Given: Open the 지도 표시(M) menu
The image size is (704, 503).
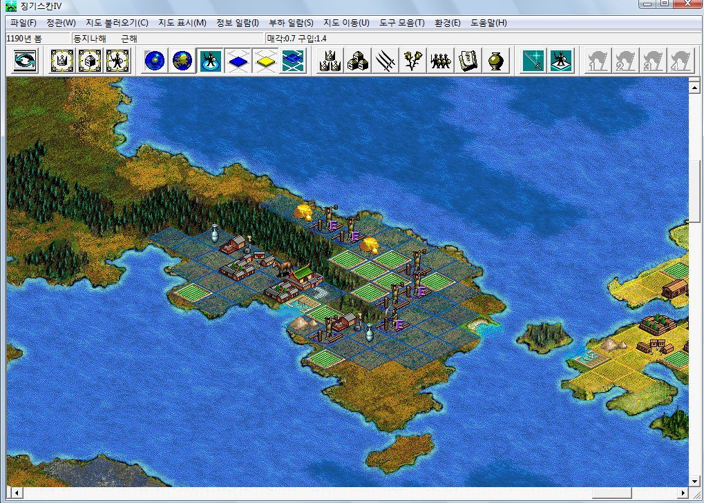Looking at the screenshot, I should tap(182, 23).
